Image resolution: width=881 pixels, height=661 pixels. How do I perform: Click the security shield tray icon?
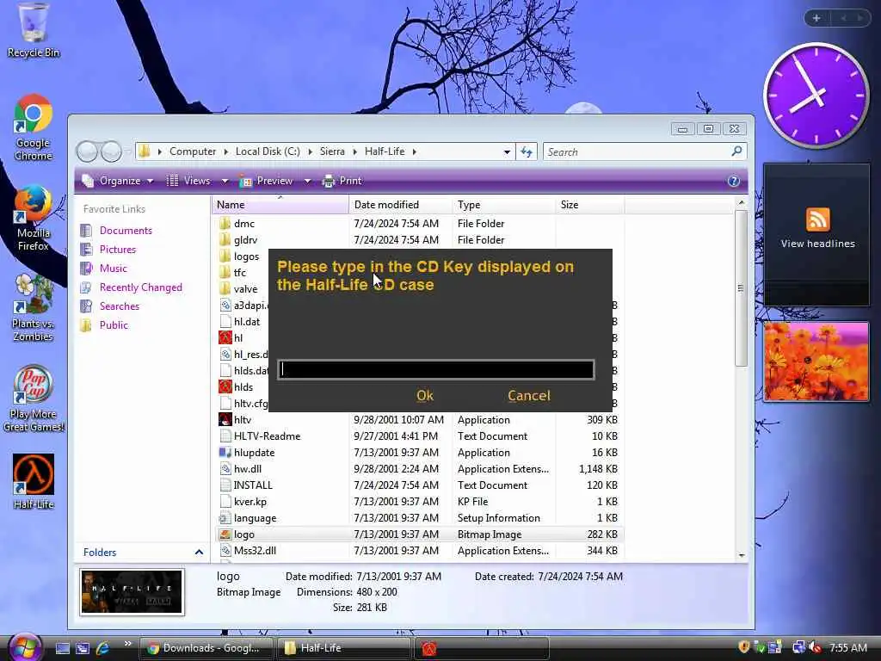(x=744, y=647)
